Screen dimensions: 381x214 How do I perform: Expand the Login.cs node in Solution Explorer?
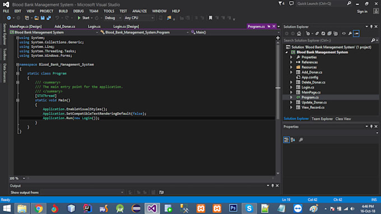(291, 87)
